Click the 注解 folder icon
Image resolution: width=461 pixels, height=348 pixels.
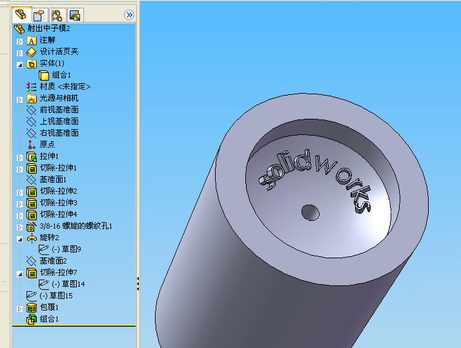point(32,40)
